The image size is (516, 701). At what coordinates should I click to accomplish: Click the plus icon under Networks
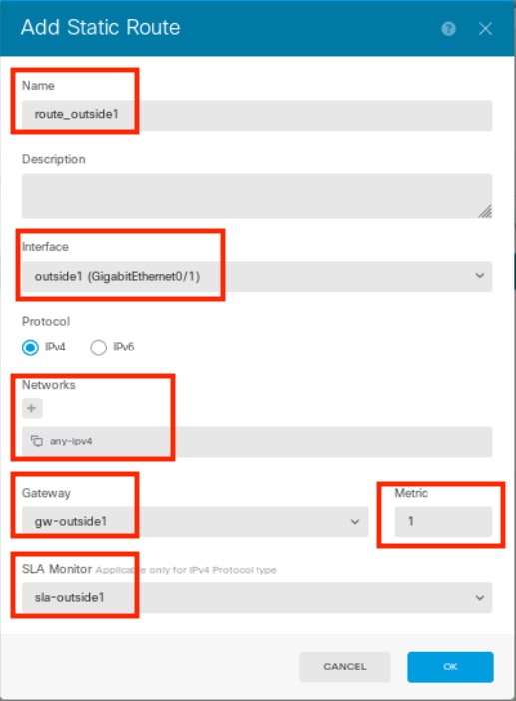[32, 408]
